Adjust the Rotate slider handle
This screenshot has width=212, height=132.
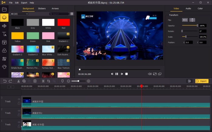pyautogui.click(x=182, y=31)
